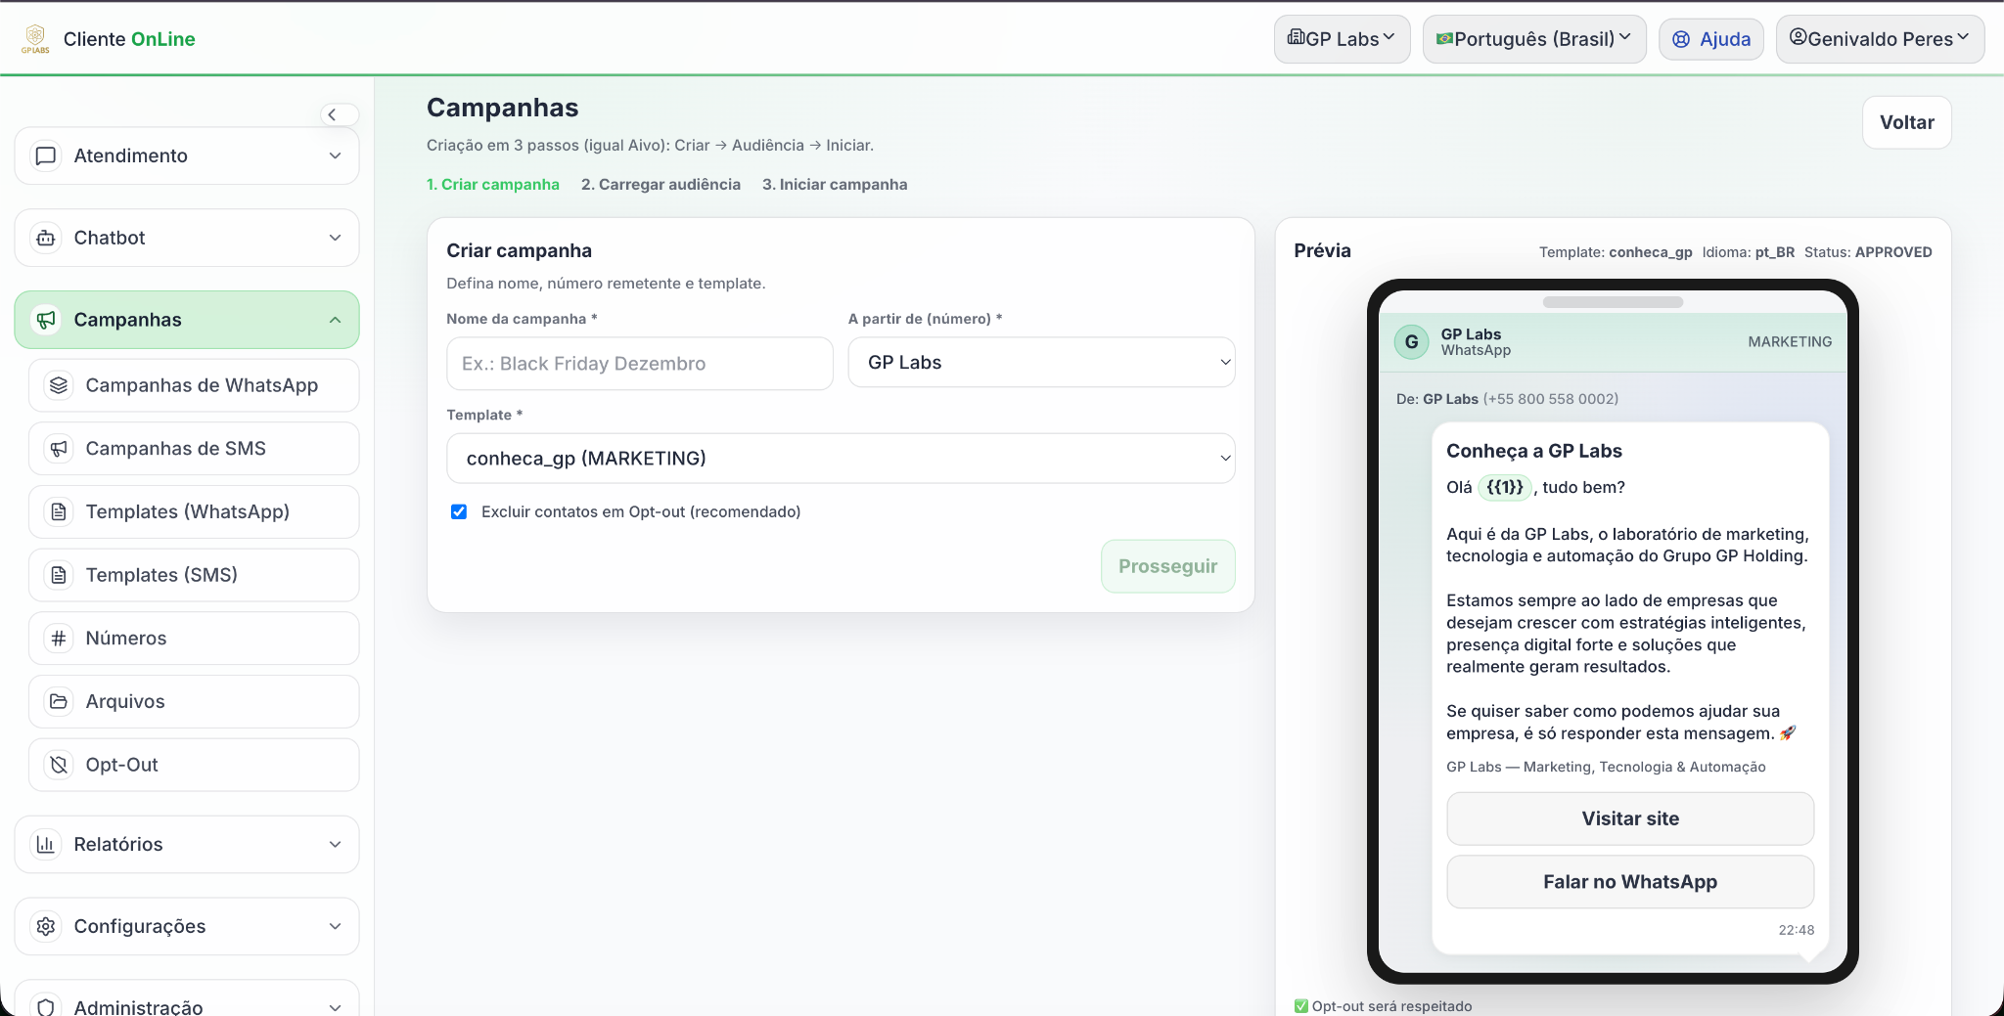Viewport: 2004px width, 1016px height.
Task: Click the Arquivos folder icon
Action: pos(59,701)
